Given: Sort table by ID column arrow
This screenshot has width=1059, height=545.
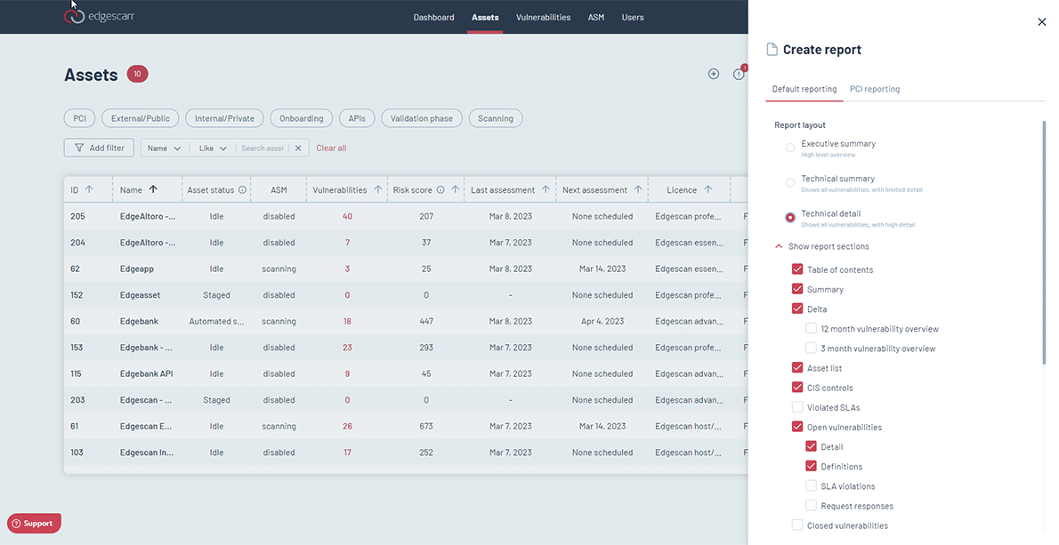Looking at the screenshot, I should (x=89, y=189).
